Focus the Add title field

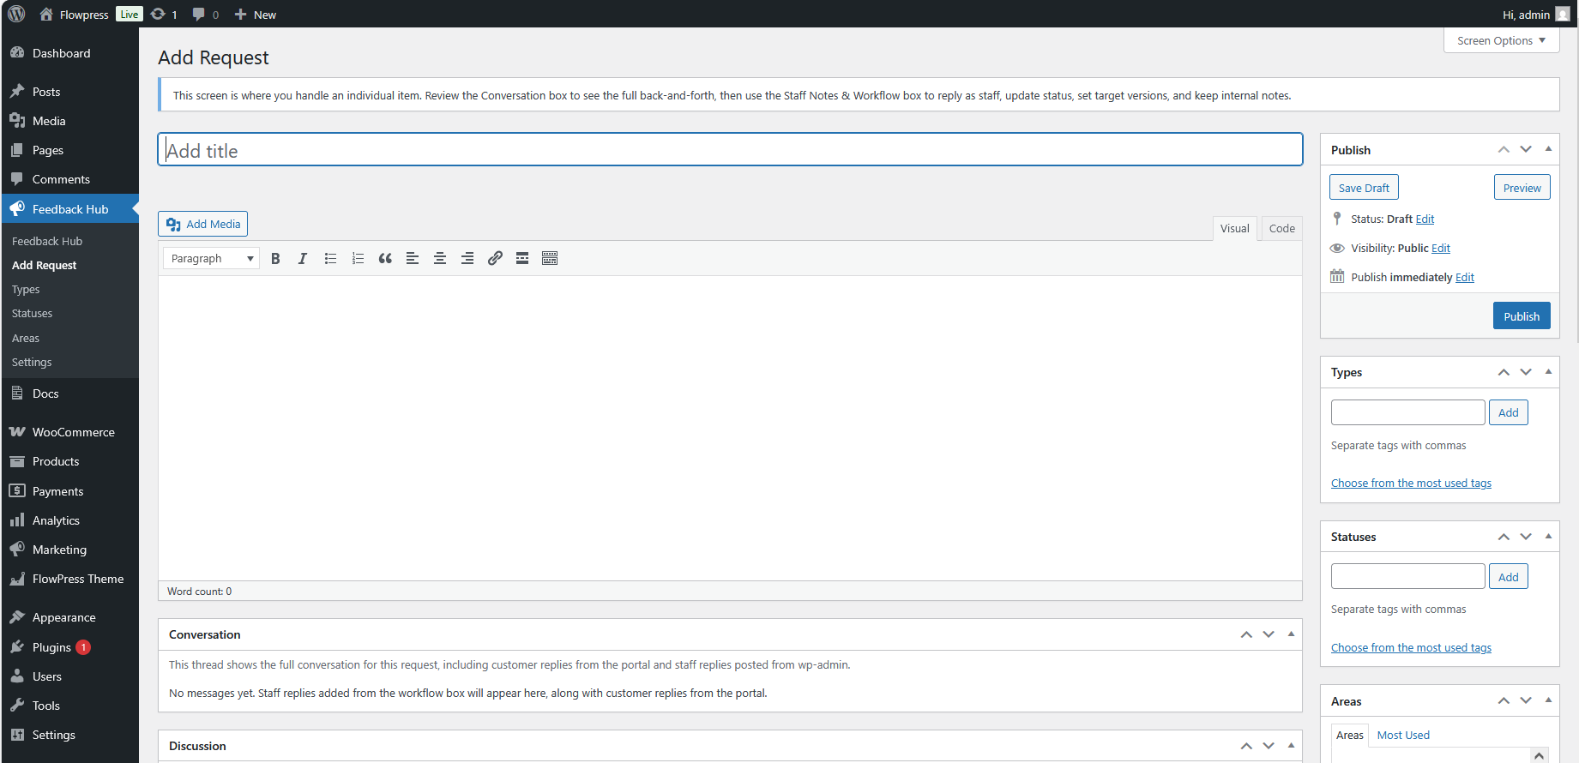tap(731, 150)
